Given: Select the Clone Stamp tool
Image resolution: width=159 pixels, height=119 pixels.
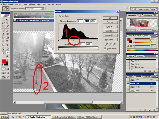Looking at the screenshot, I should pos(3,34).
